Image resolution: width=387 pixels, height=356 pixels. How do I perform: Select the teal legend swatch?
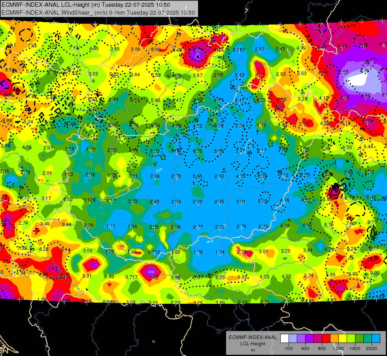(x=368, y=338)
